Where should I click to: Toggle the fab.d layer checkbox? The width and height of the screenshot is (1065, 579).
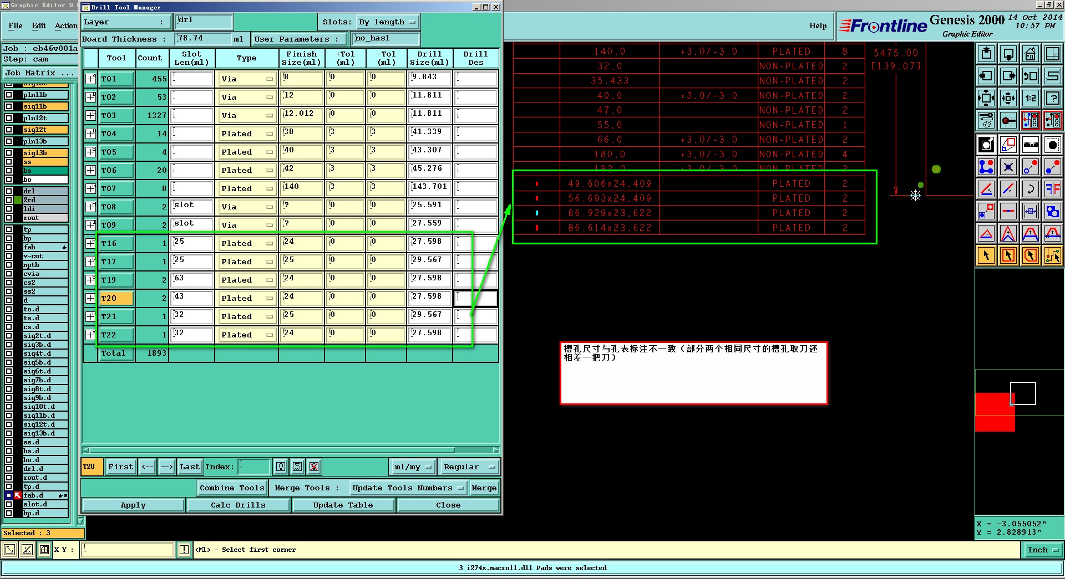9,495
